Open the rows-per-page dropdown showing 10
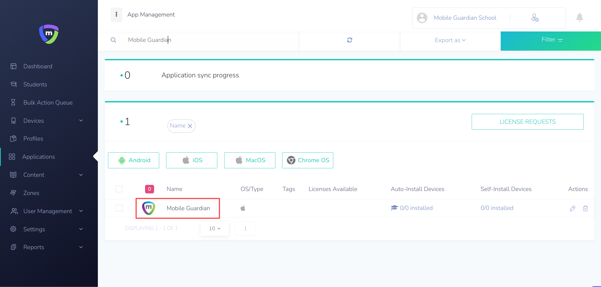 215,229
